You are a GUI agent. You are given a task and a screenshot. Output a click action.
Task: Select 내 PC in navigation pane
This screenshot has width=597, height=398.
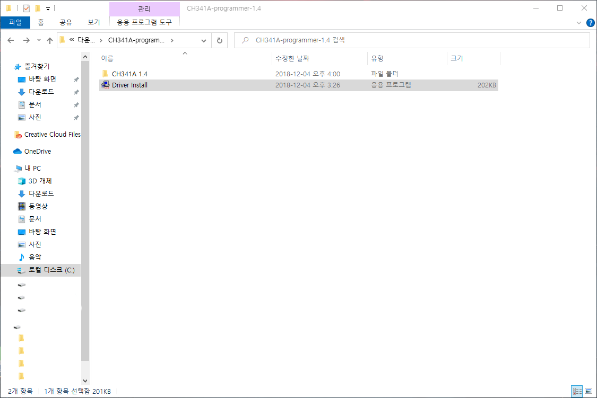point(32,168)
